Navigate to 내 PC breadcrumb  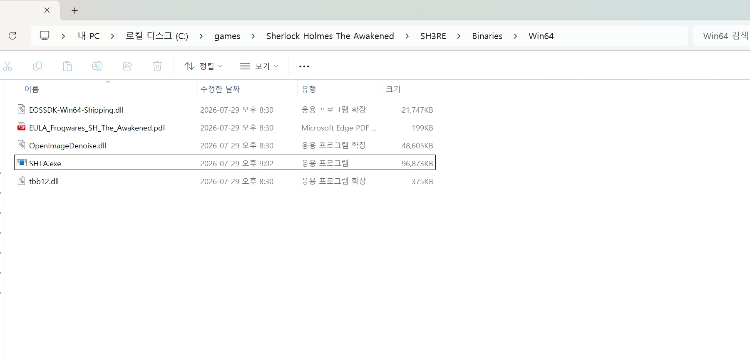click(x=89, y=36)
